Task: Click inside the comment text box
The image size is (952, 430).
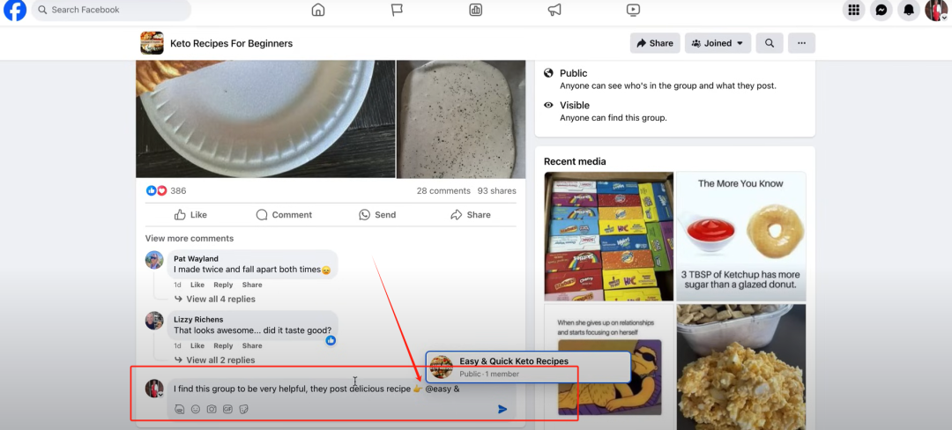Action: 342,389
